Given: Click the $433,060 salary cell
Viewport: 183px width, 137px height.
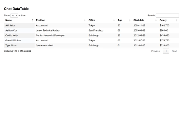Looking at the screenshot, I should click(169, 36).
